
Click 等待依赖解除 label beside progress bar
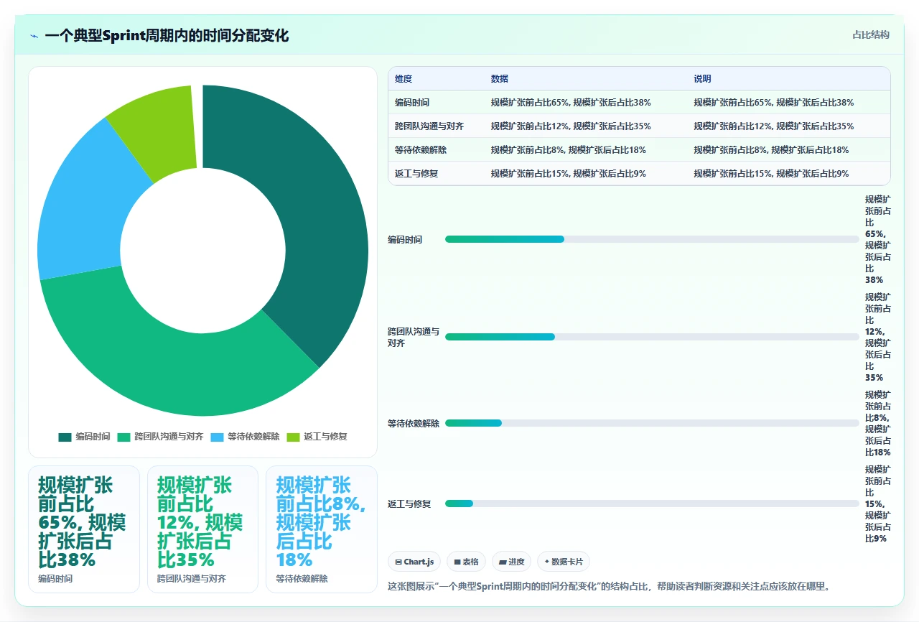point(414,423)
